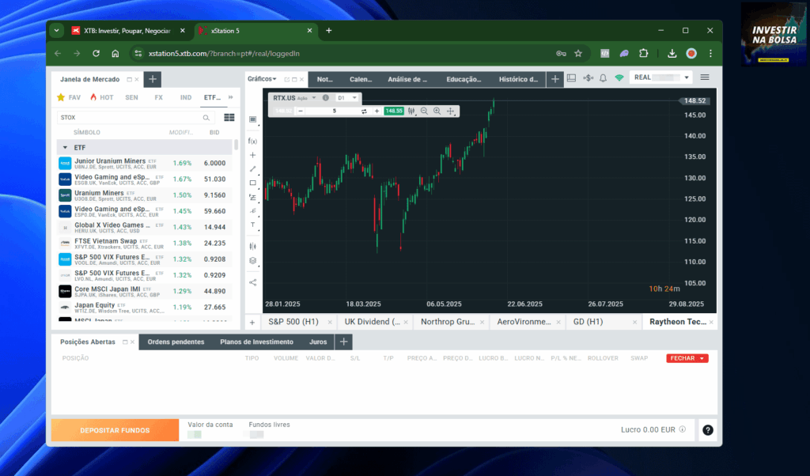Select the FX market tab
Screen dimensions: 810x476
tap(158, 97)
